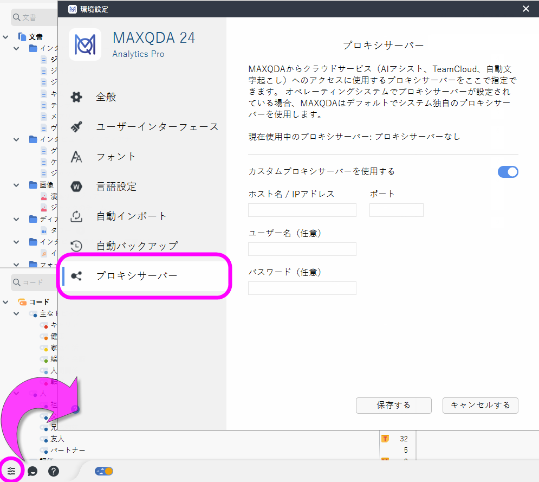The width and height of the screenshot is (539, 482).
Task: Click the コード search box
Action: click(34, 282)
